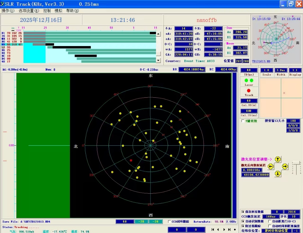Viewport: 303px width, 233px height.
Task: Open the 选项设置(E) menu
Action: tap(29, 11)
